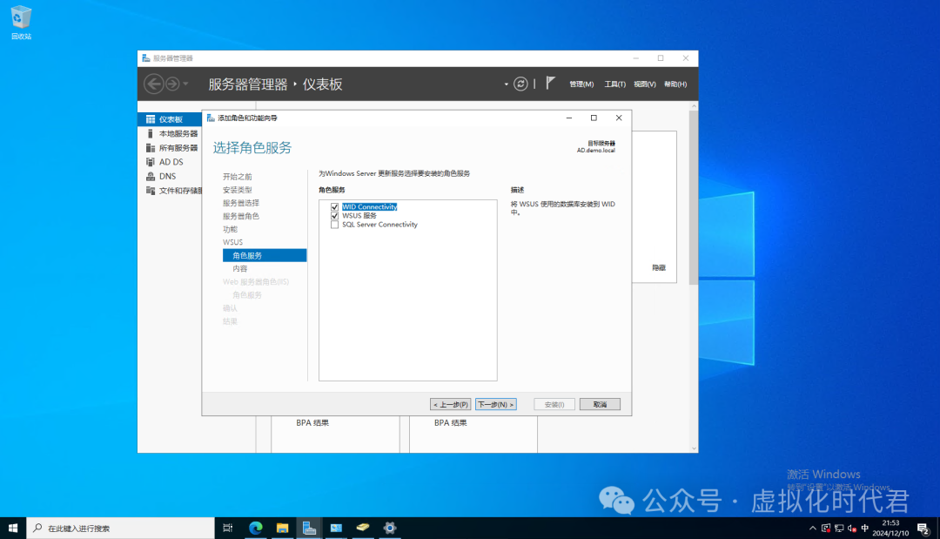
Task: Open the Settings gear taskbar icon
Action: [390, 529]
